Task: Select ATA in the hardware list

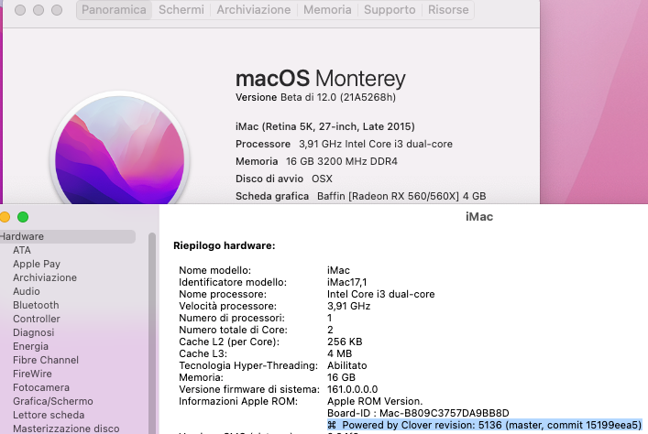Action: tap(22, 250)
